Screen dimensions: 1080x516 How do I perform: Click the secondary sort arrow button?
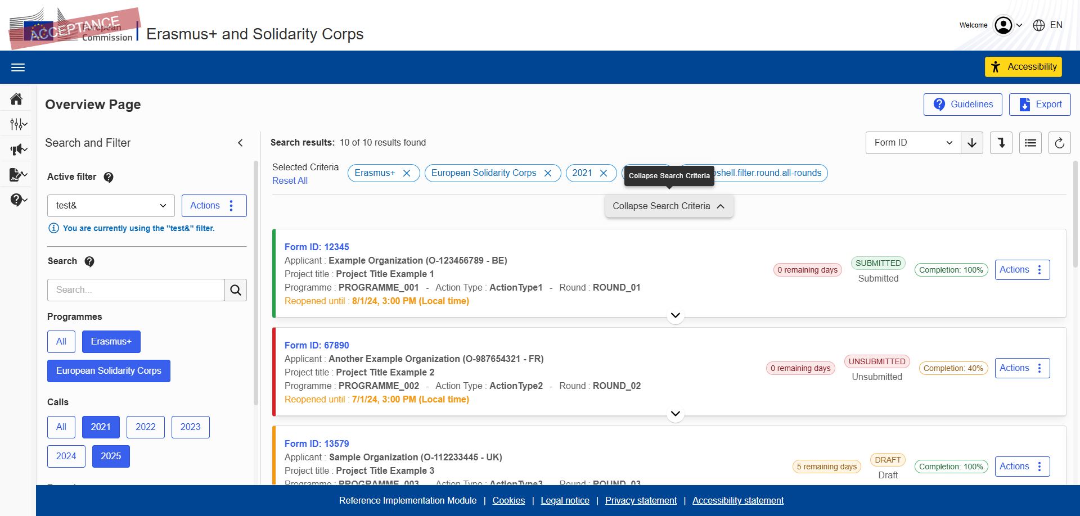tap(1001, 143)
